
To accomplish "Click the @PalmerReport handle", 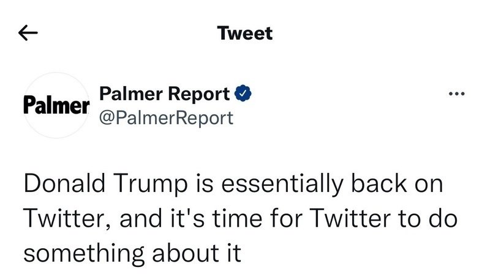I will click(166, 117).
